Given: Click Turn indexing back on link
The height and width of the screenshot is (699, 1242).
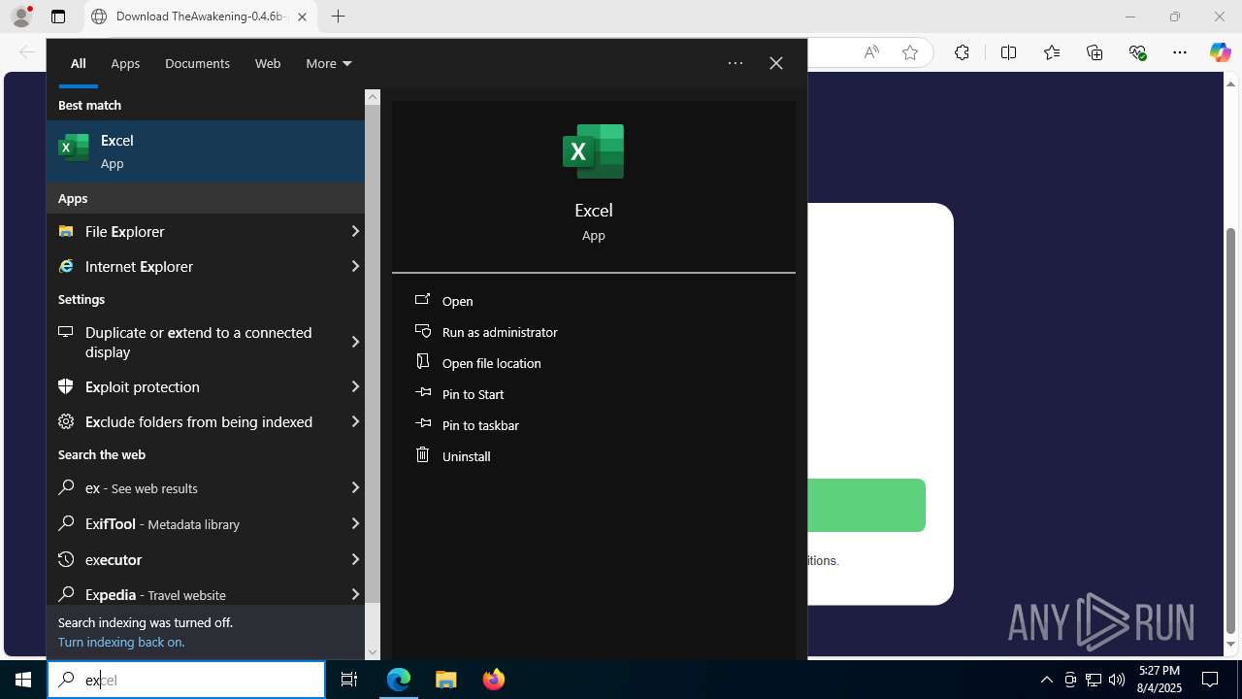Looking at the screenshot, I should pyautogui.click(x=121, y=642).
